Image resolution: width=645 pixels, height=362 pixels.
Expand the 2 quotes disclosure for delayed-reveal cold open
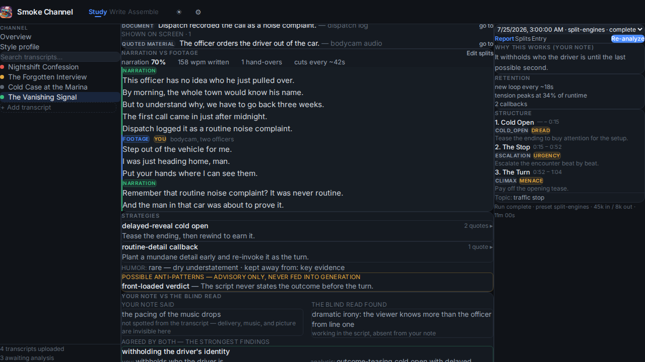point(478,226)
